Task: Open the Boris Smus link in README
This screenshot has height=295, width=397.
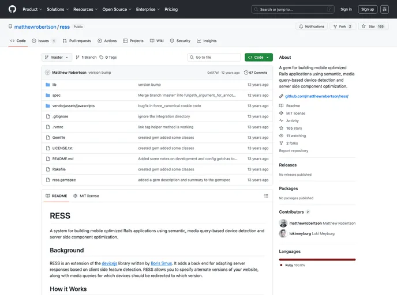Action: click(162, 263)
